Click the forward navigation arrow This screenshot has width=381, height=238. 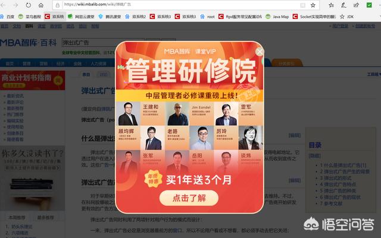pos(15,5)
